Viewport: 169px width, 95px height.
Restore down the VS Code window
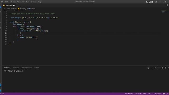point(165,2)
